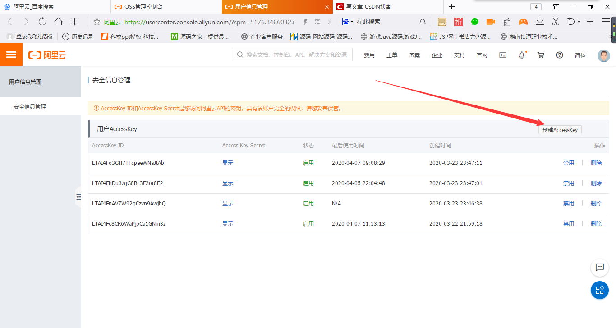Open the notification bell in the header
The width and height of the screenshot is (616, 328).
coord(522,55)
